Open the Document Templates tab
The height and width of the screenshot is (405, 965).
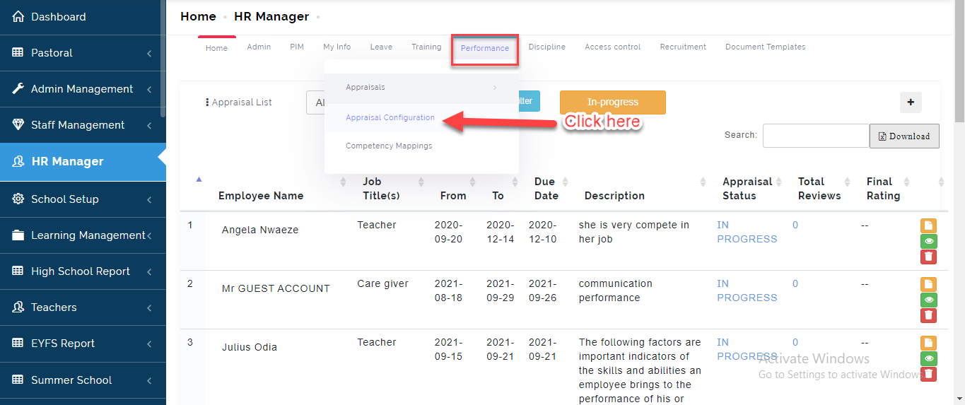(x=765, y=47)
